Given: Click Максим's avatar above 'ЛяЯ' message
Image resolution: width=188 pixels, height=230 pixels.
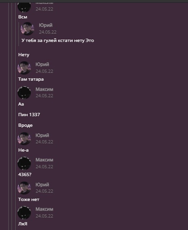Looking at the screenshot, I should 24,213.
